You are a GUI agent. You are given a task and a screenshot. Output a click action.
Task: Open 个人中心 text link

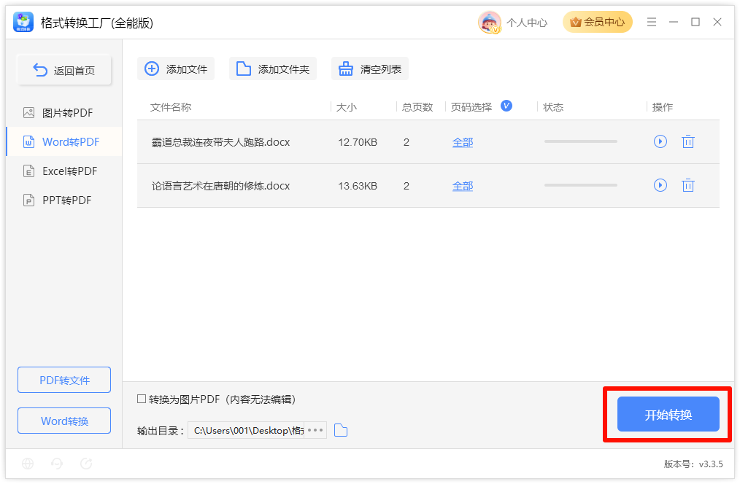click(527, 23)
